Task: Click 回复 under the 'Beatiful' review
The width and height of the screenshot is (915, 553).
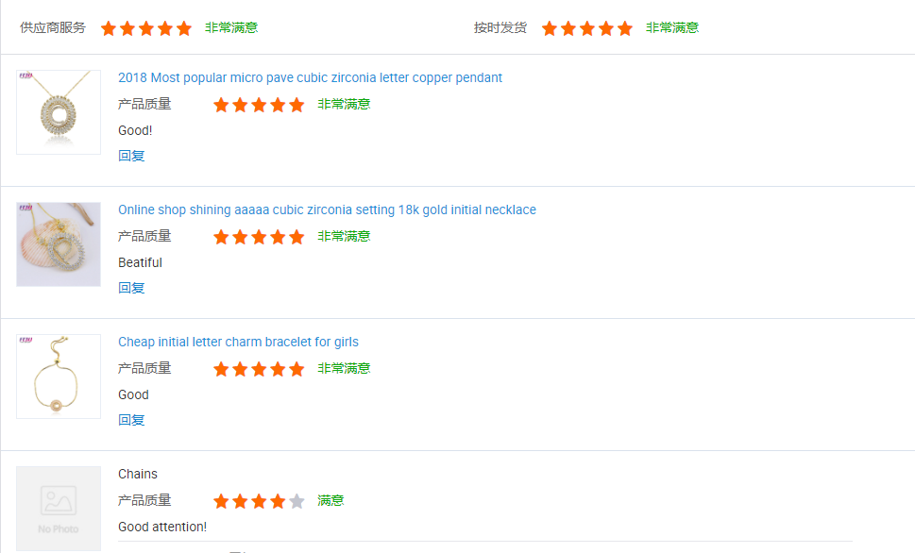Action: [131, 288]
